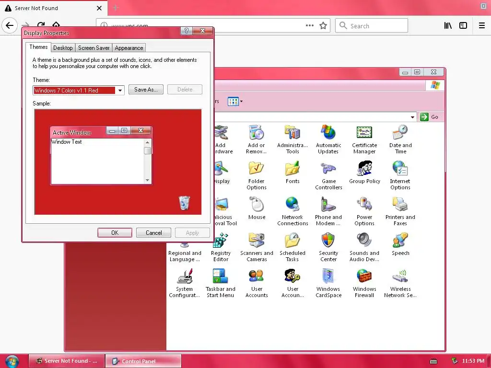The image size is (491, 368).
Task: Open Security Center icon
Action: tap(328, 247)
